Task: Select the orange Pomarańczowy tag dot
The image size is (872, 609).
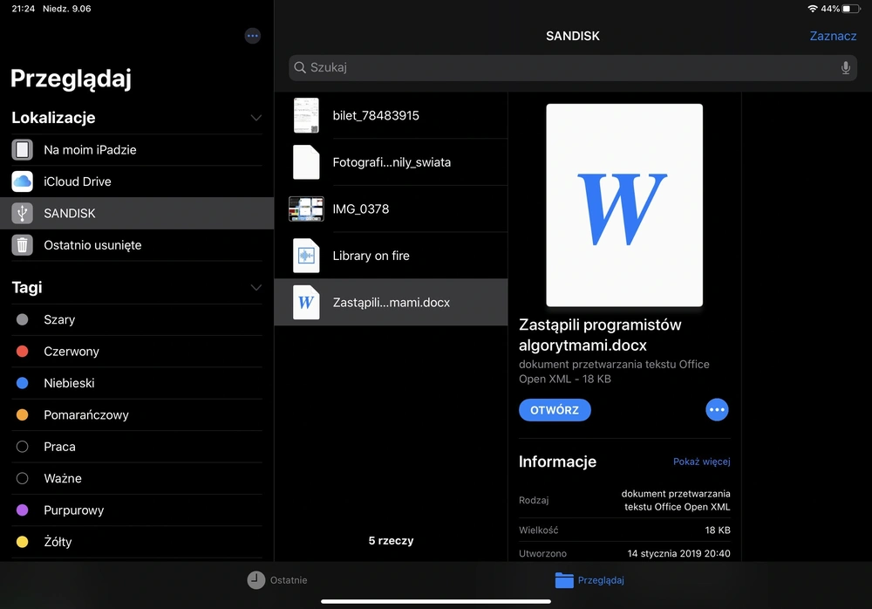Action: click(23, 414)
